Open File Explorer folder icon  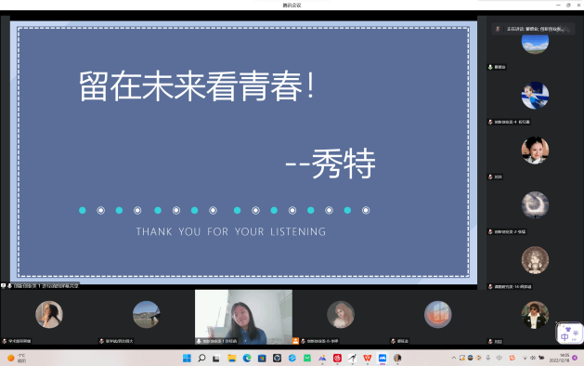[232, 359]
